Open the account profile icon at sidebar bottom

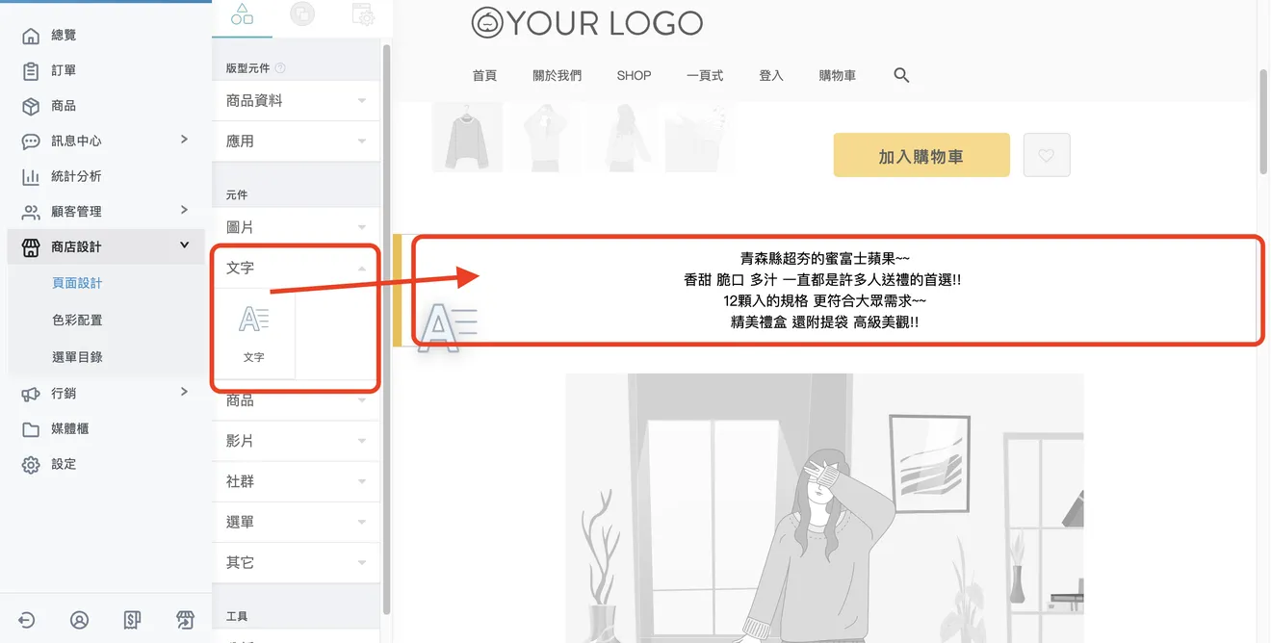click(80, 621)
